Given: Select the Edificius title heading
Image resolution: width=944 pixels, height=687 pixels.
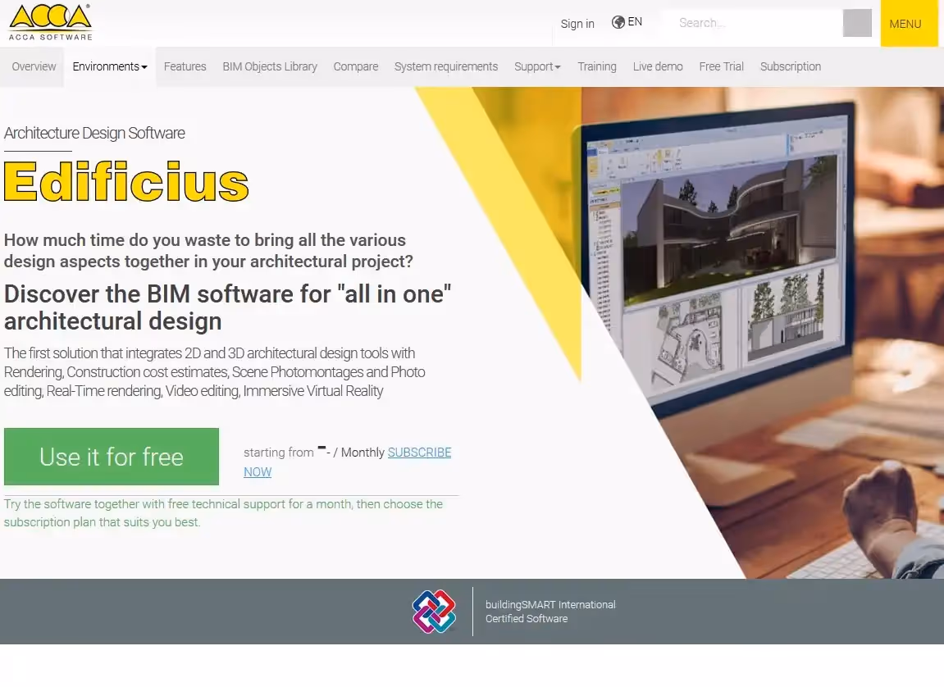Looking at the screenshot, I should tap(126, 182).
